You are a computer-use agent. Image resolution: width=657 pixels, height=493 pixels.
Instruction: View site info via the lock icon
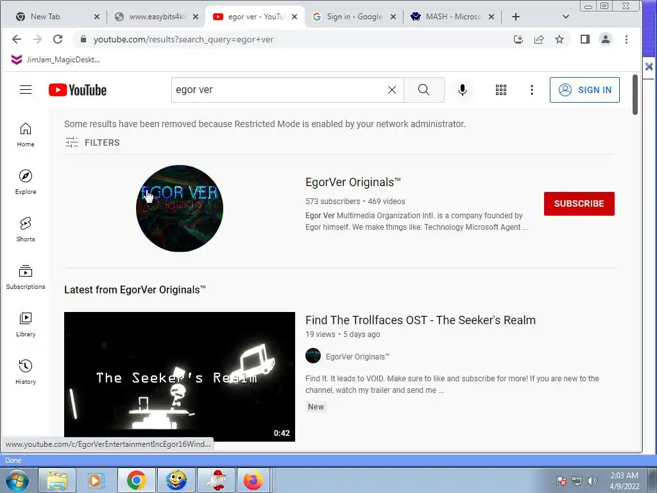(83, 39)
